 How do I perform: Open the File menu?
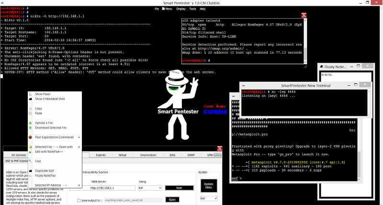point(157,9)
